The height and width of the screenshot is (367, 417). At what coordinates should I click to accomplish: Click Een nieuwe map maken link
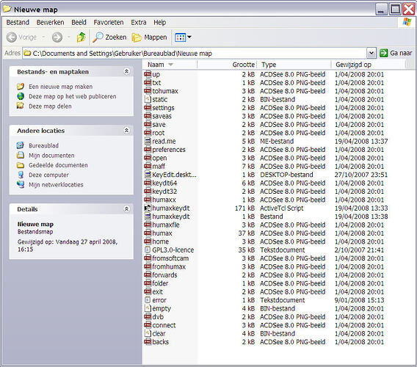coord(61,87)
